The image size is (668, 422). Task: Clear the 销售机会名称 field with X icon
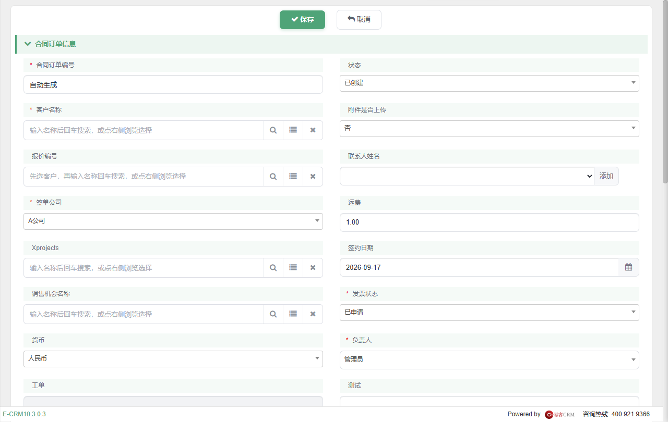(x=313, y=314)
